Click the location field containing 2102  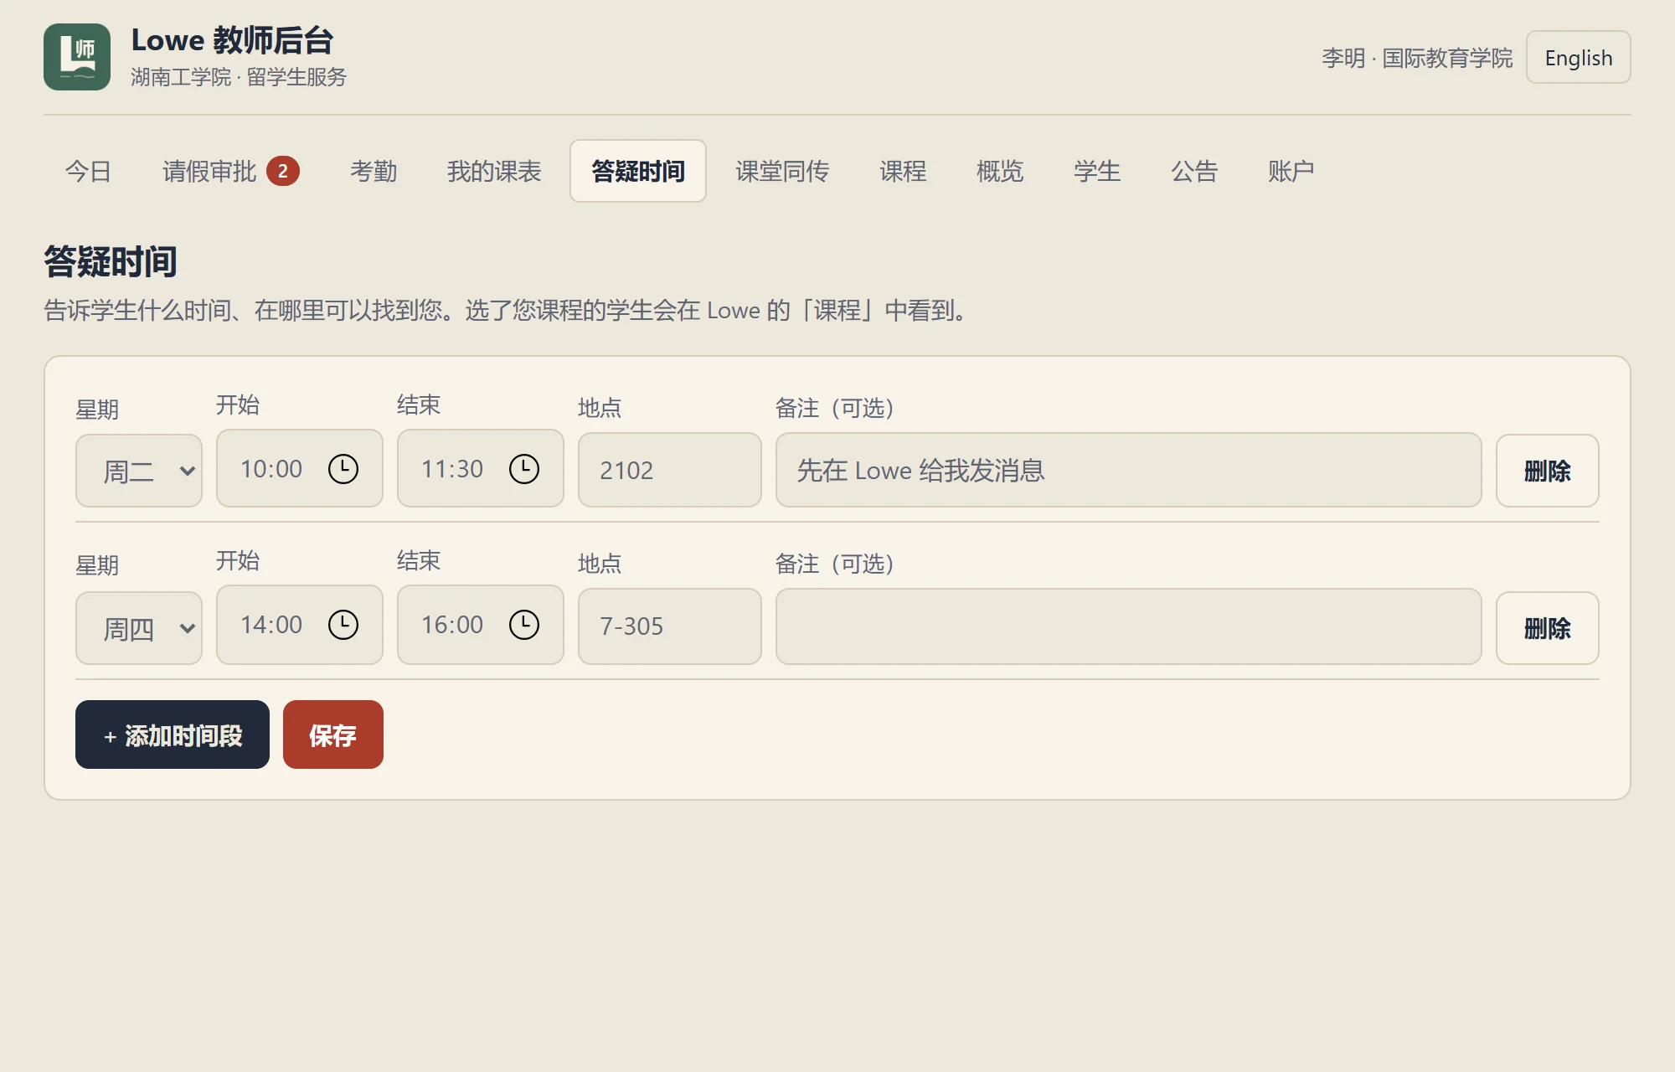(x=670, y=470)
